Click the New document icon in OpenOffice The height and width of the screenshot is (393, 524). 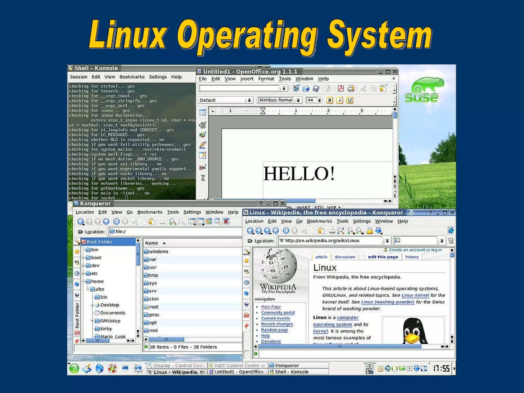coord(296,89)
